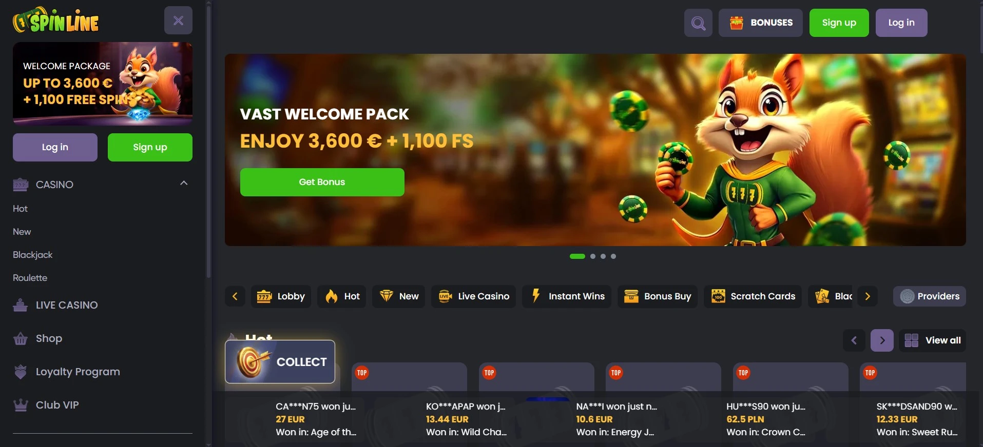This screenshot has height=447, width=983.
Task: Open Providers filter icon button
Action: coord(930,296)
